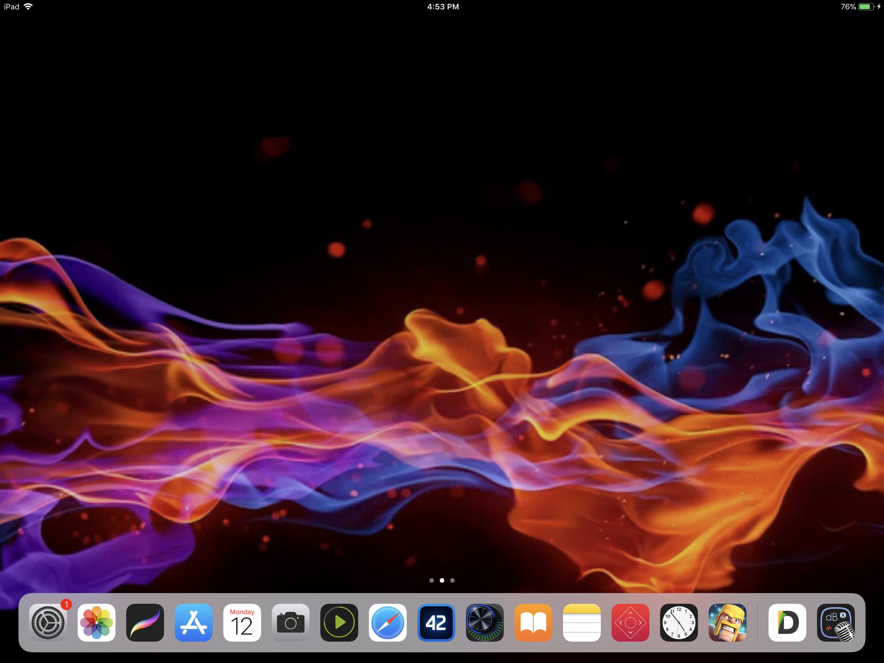Open the dB microphone meter app
This screenshot has width=884, height=663.
836,623
